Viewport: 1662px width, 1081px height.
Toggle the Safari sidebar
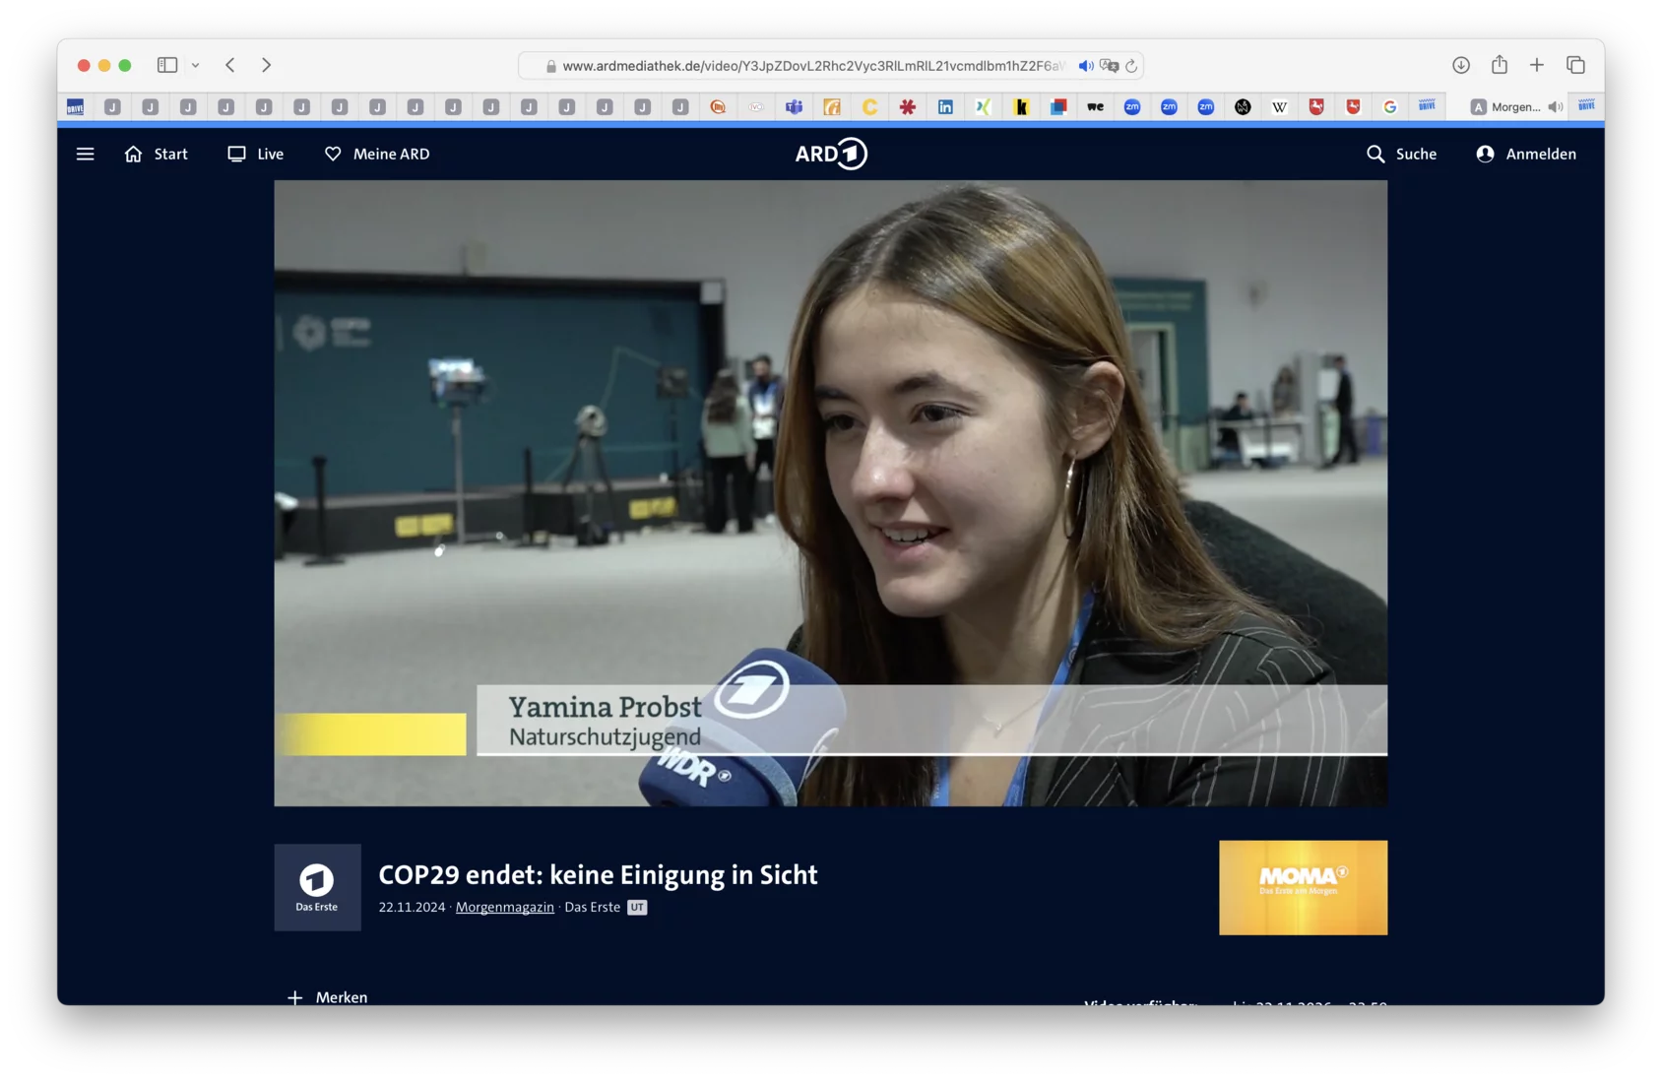[167, 65]
